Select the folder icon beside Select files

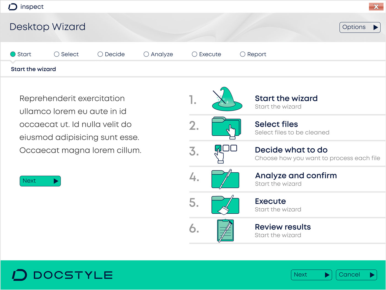click(226, 127)
